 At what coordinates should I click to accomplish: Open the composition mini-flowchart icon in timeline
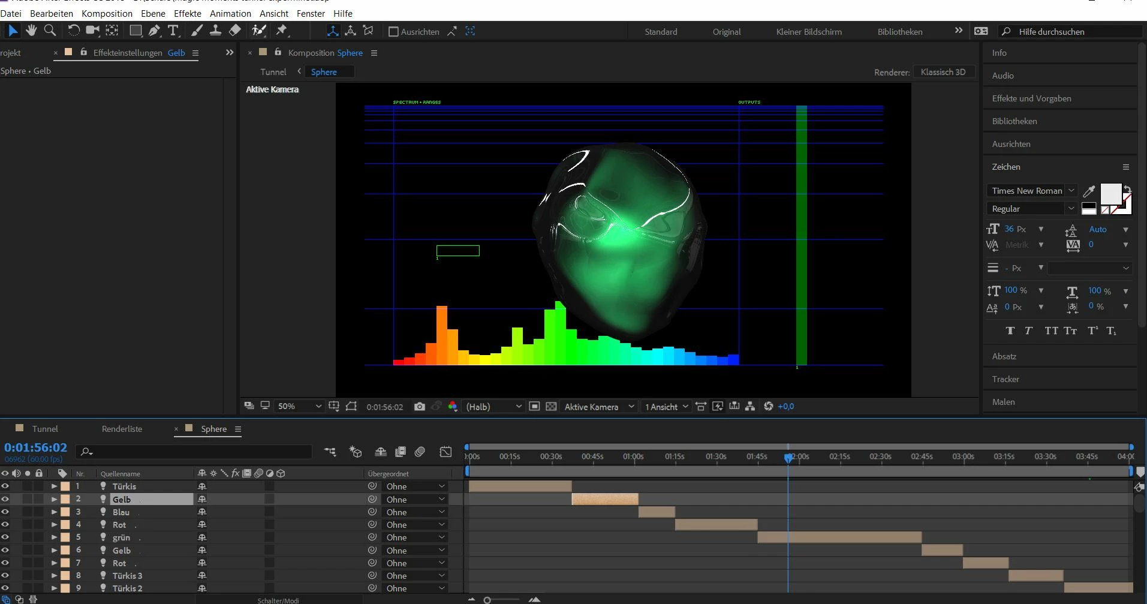click(330, 452)
